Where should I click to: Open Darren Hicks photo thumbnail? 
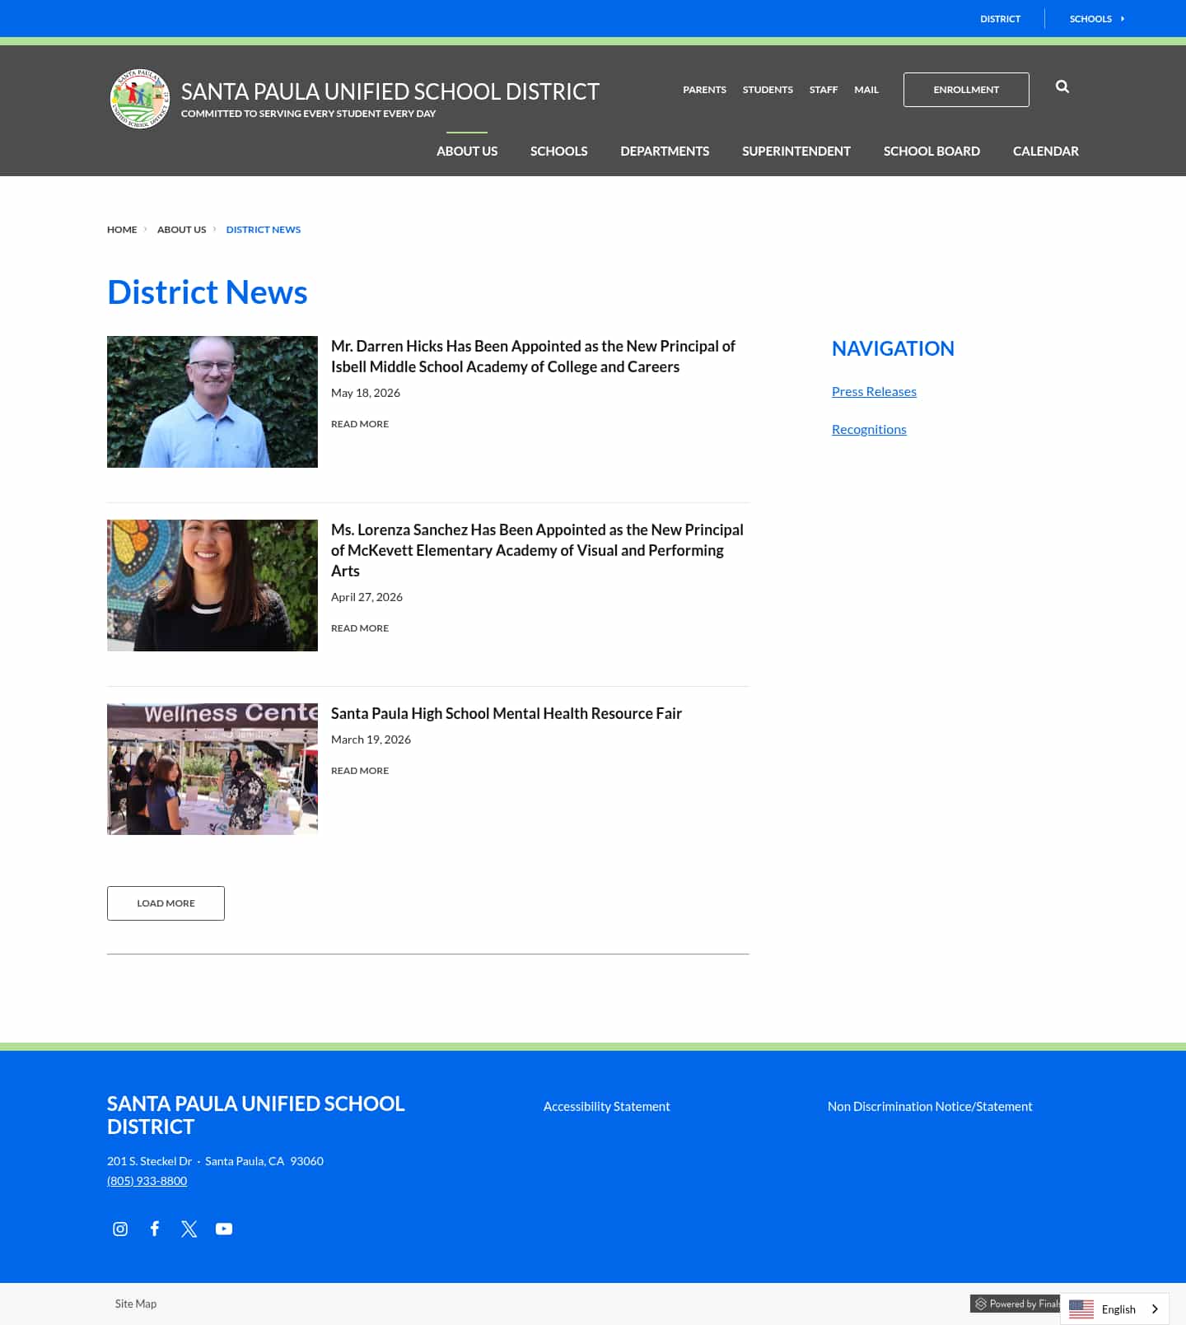[212, 402]
